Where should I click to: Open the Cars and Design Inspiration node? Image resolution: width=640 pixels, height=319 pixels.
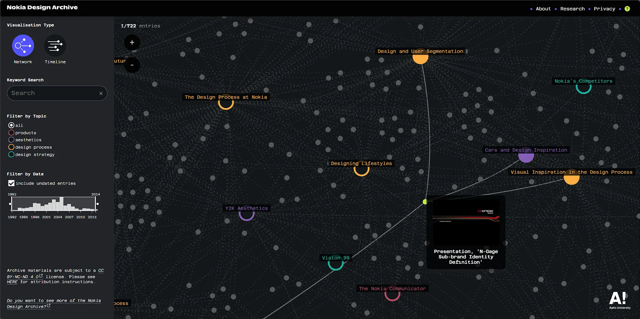click(x=526, y=155)
